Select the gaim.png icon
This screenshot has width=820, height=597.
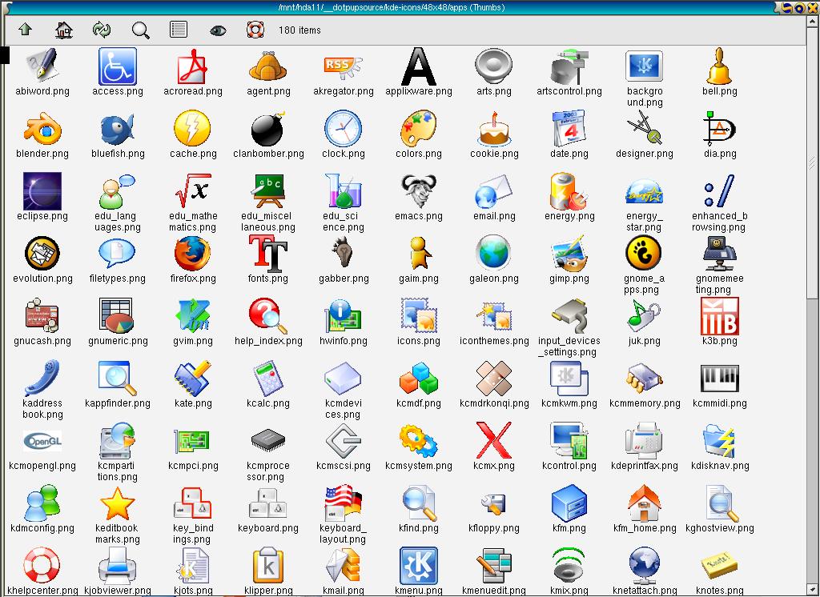pos(420,254)
